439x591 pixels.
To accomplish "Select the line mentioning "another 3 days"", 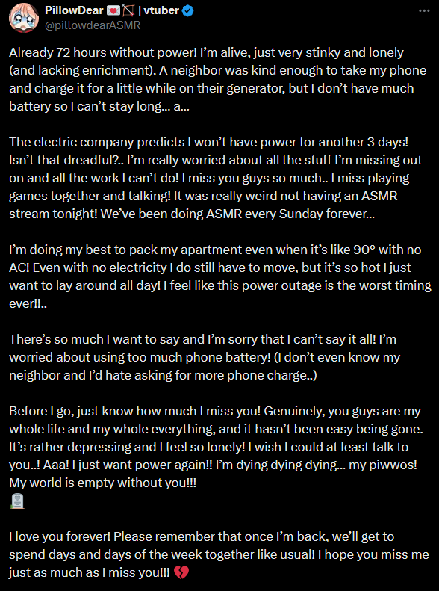I will (209, 142).
